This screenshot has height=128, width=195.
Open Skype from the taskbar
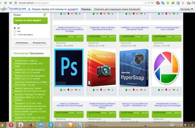[51, 125]
